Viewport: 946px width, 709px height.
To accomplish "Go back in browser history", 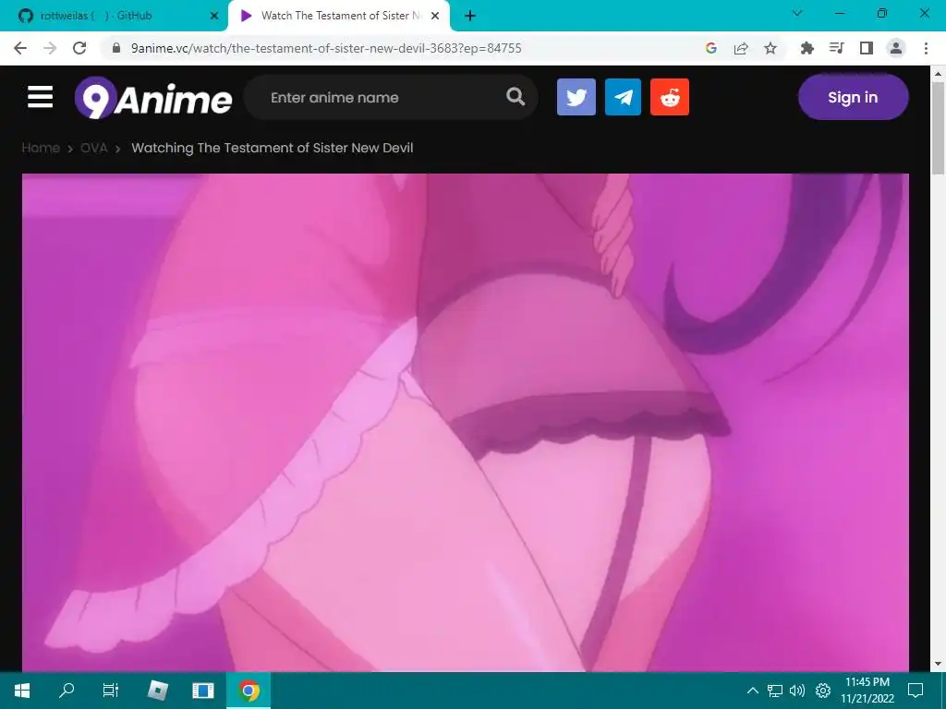I will [20, 48].
